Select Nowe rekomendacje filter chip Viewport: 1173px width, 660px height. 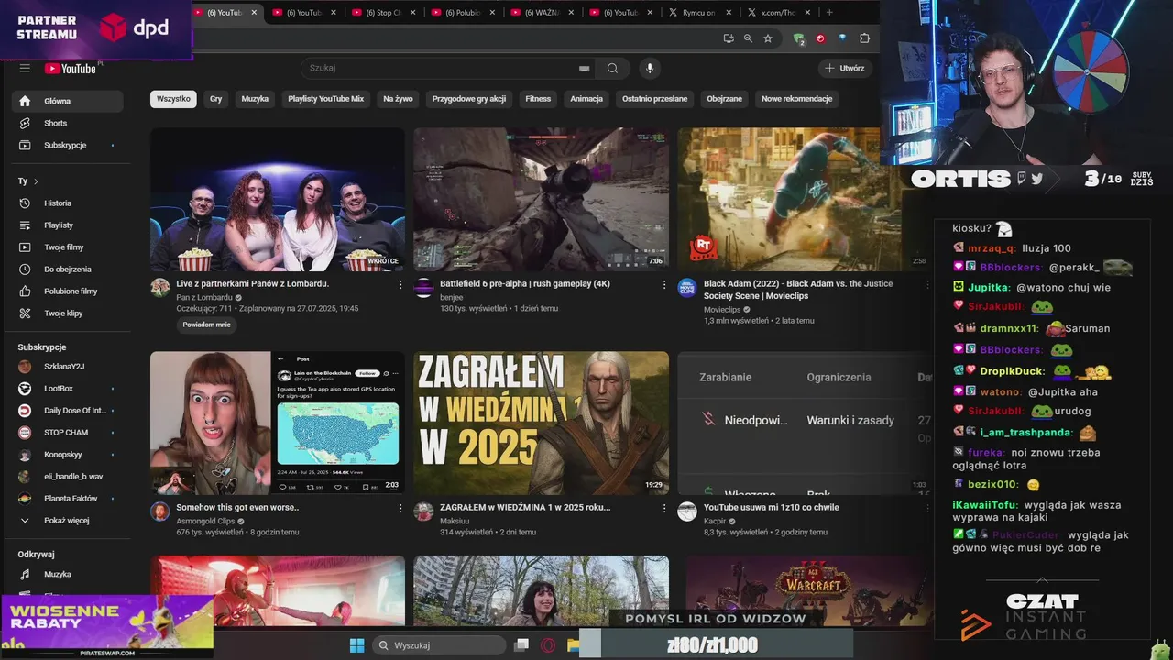click(796, 99)
